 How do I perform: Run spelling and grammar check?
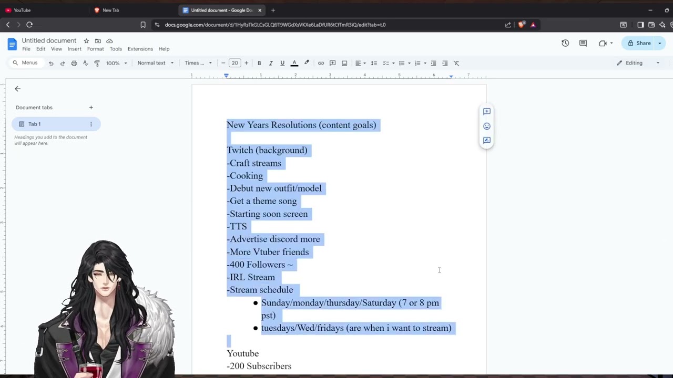coord(85,63)
